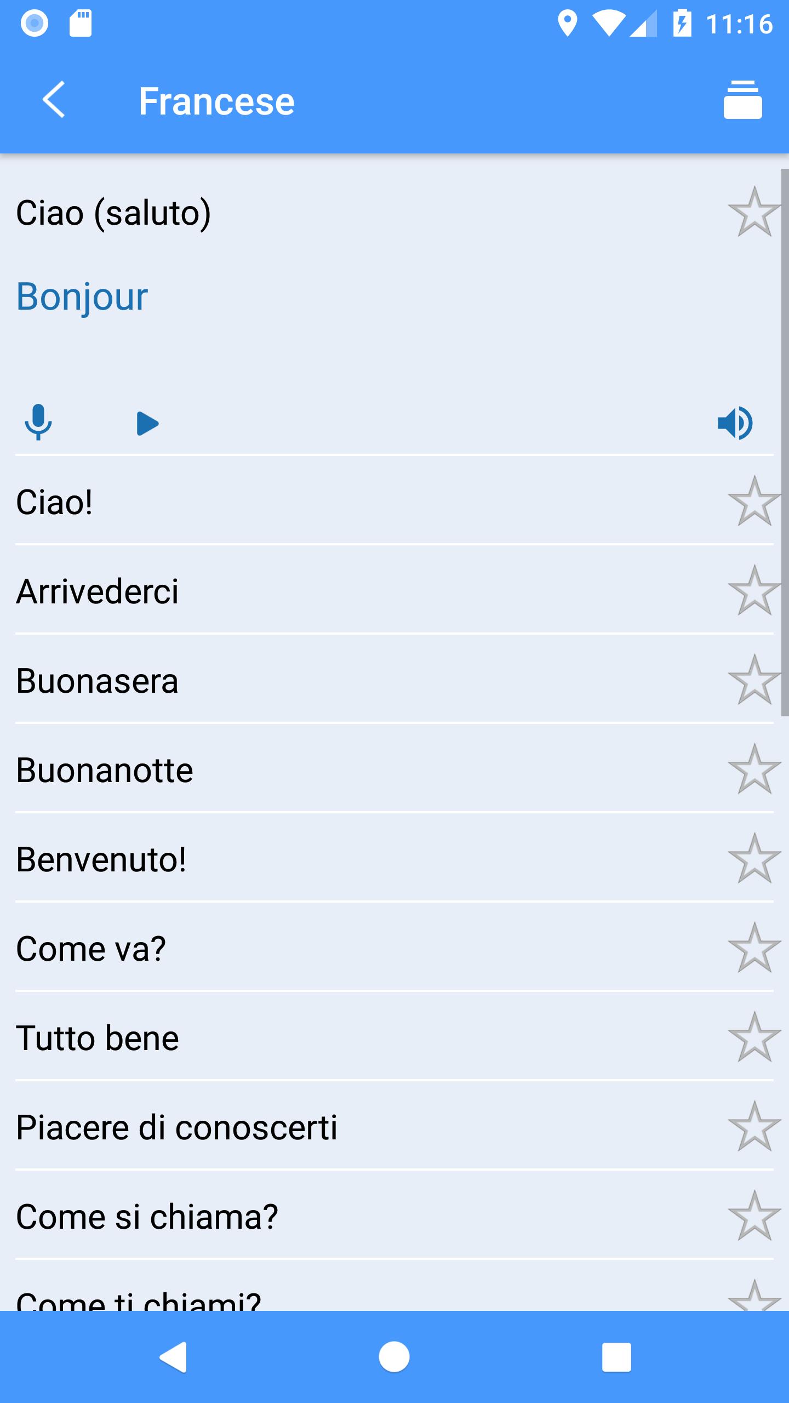Favorite the Ciao (saluto) phrase star

754,212
